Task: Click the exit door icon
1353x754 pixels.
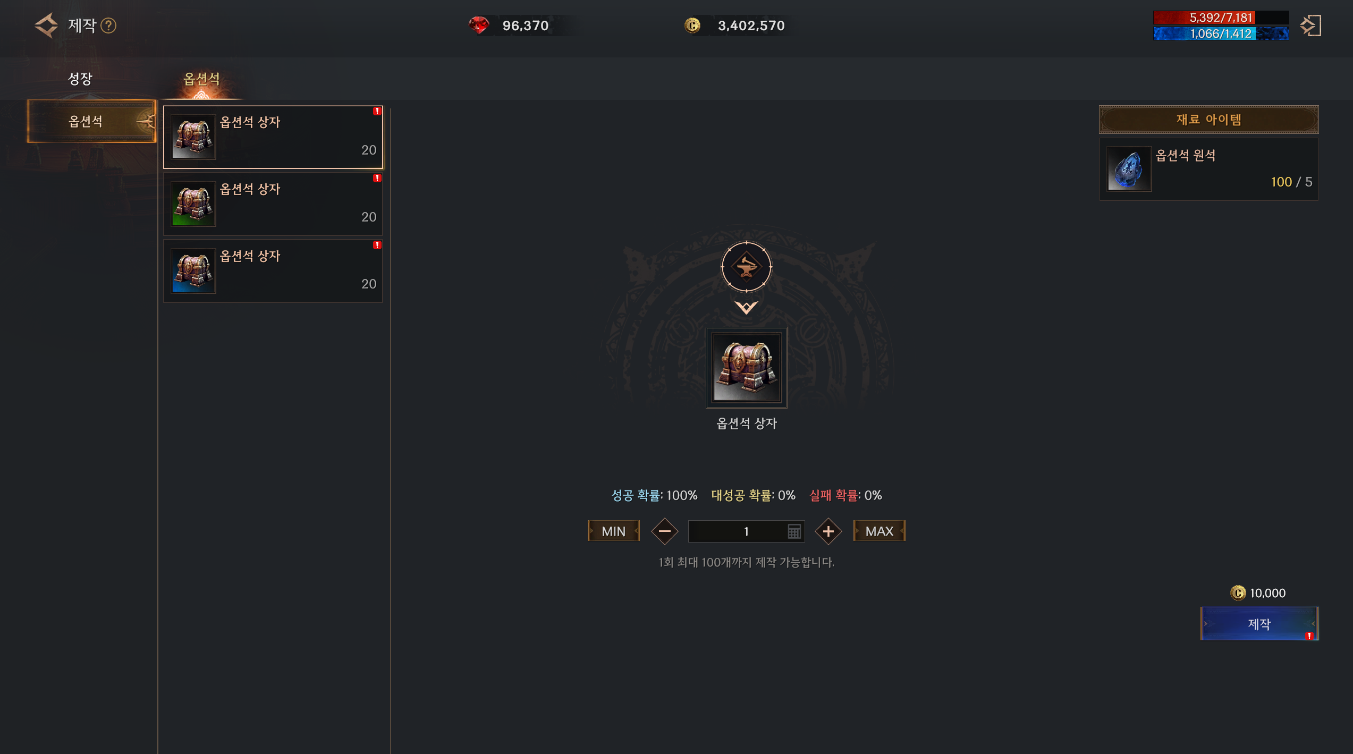Action: (x=1310, y=26)
